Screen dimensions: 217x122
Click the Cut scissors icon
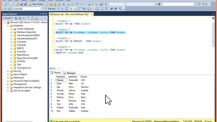point(64,4)
